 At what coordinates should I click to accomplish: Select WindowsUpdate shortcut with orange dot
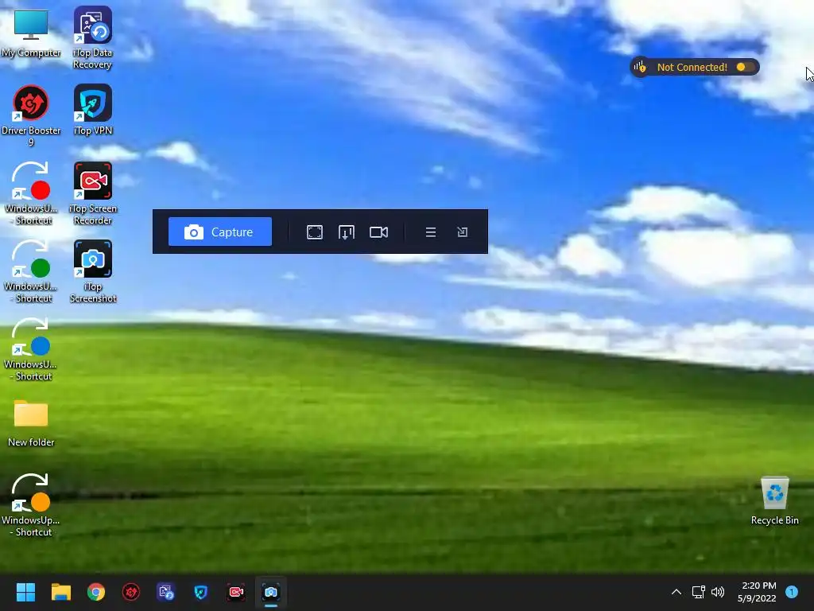31,505
